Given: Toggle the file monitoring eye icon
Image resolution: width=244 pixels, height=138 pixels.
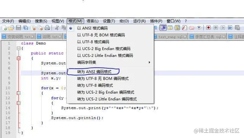Looking at the screenshot, I should [x=199, y=28].
